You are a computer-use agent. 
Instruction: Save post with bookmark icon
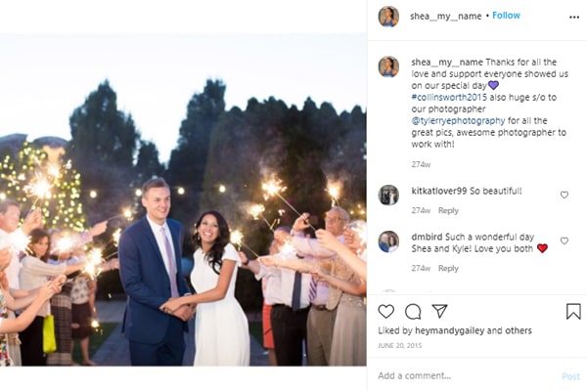click(x=573, y=312)
